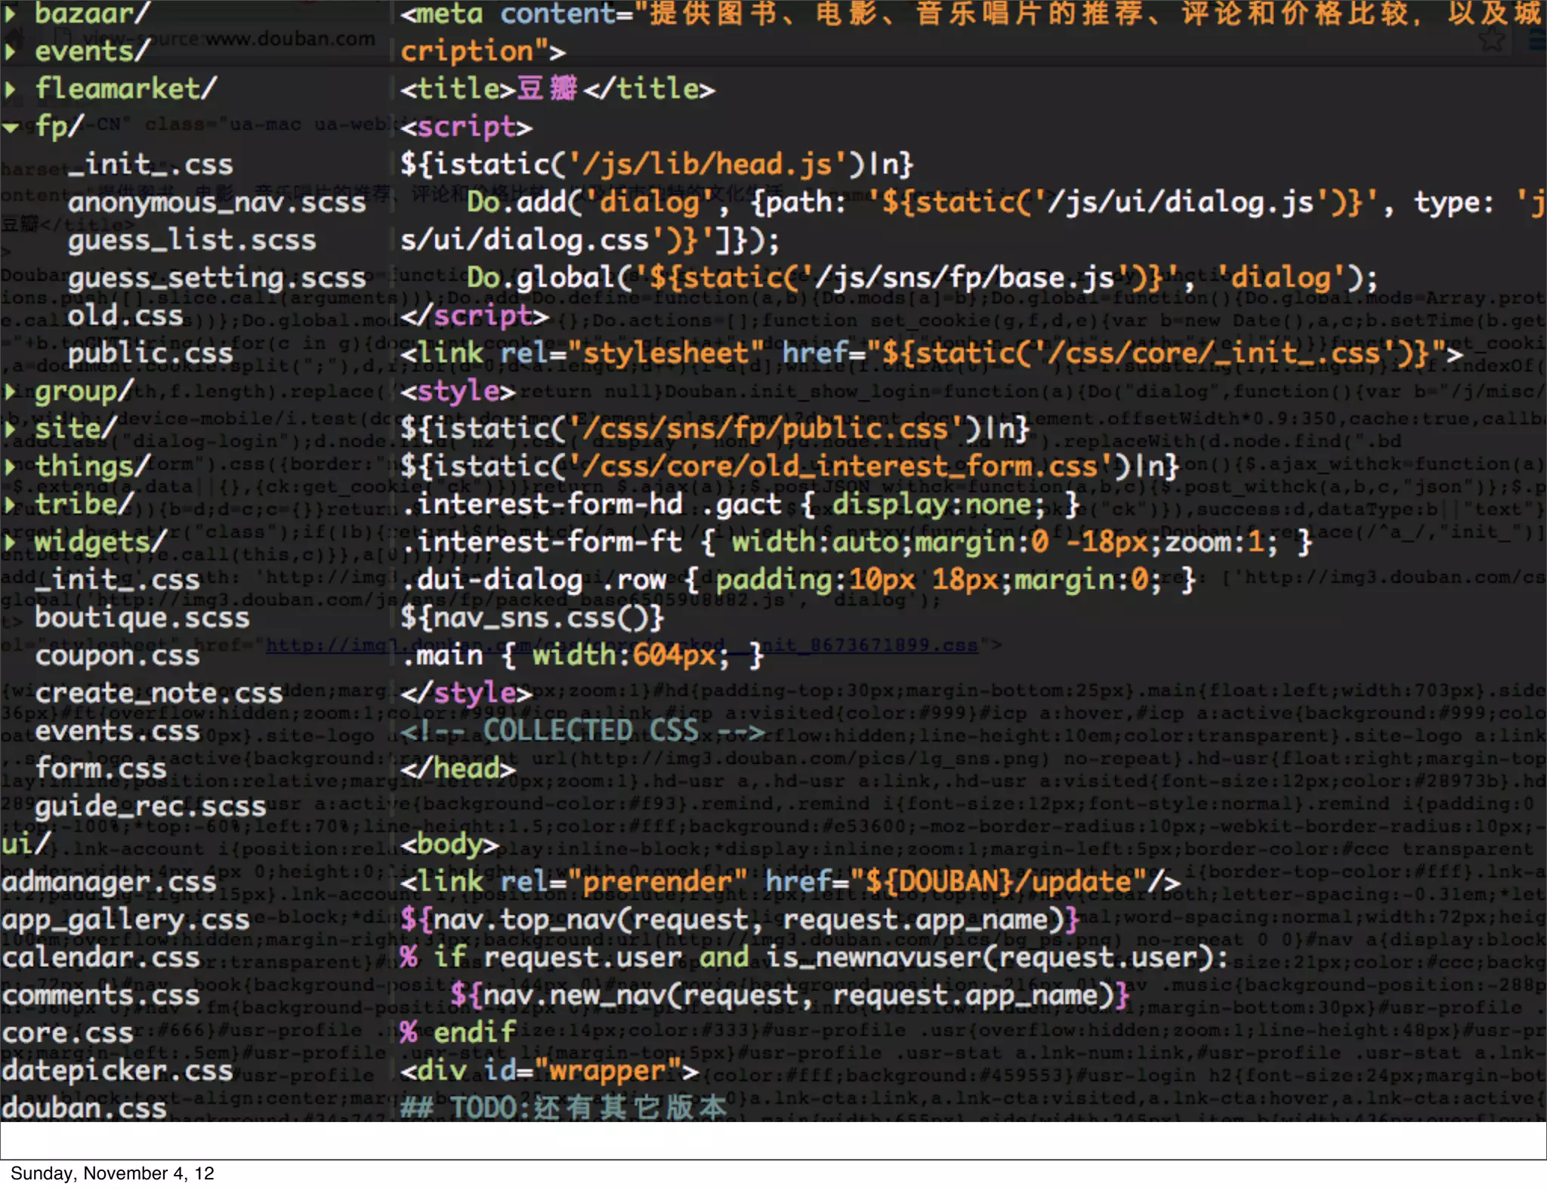Select public.css in the file tree
This screenshot has width=1547, height=1190.
click(150, 353)
